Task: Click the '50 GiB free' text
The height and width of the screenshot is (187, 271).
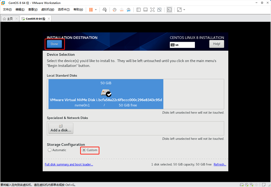Action: coord(128,105)
